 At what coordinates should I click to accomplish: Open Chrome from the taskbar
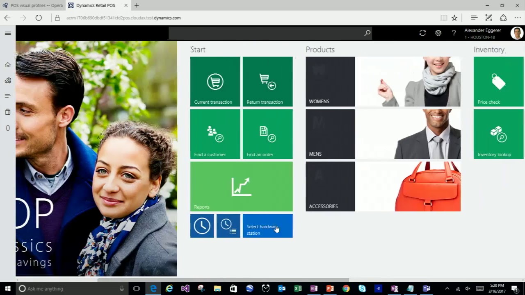click(x=346, y=288)
